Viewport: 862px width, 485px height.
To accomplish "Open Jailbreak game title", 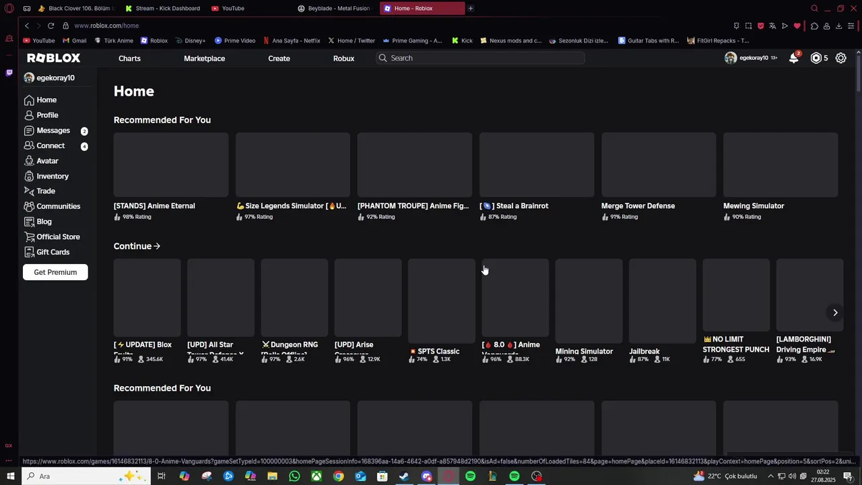I will [x=644, y=352].
